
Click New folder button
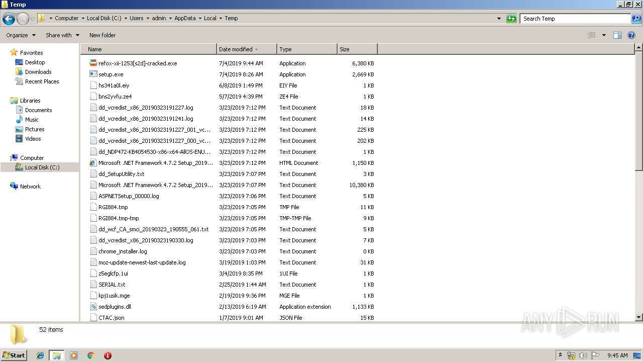(x=102, y=35)
